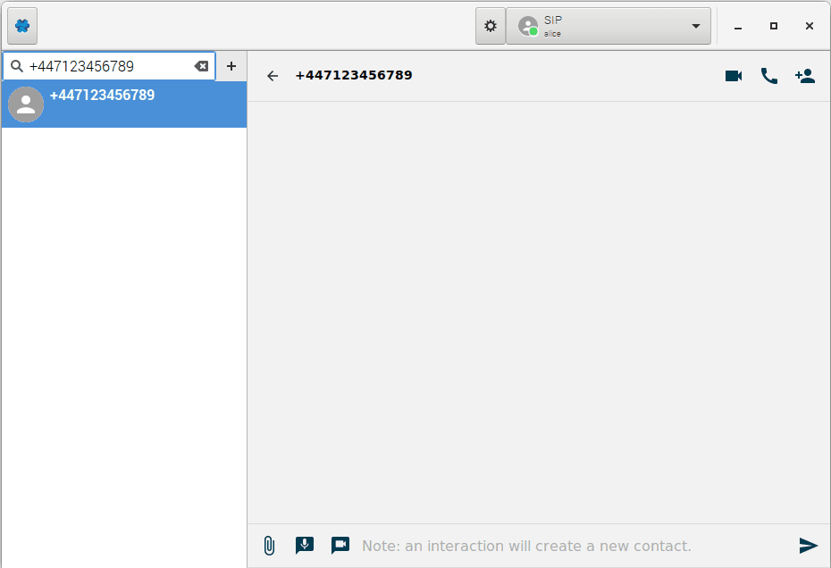The width and height of the screenshot is (831, 568).
Task: Focus the message input field
Action: click(x=572, y=546)
